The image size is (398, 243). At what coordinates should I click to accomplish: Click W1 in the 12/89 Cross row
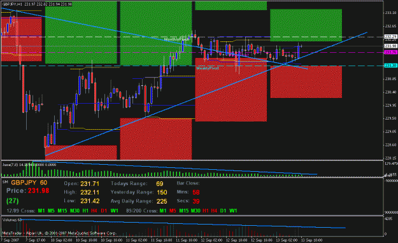tap(115, 211)
